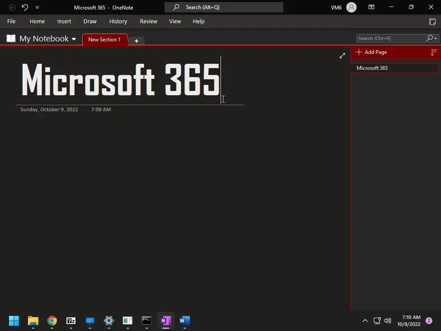
Task: Open the Help tab
Action: [199, 22]
